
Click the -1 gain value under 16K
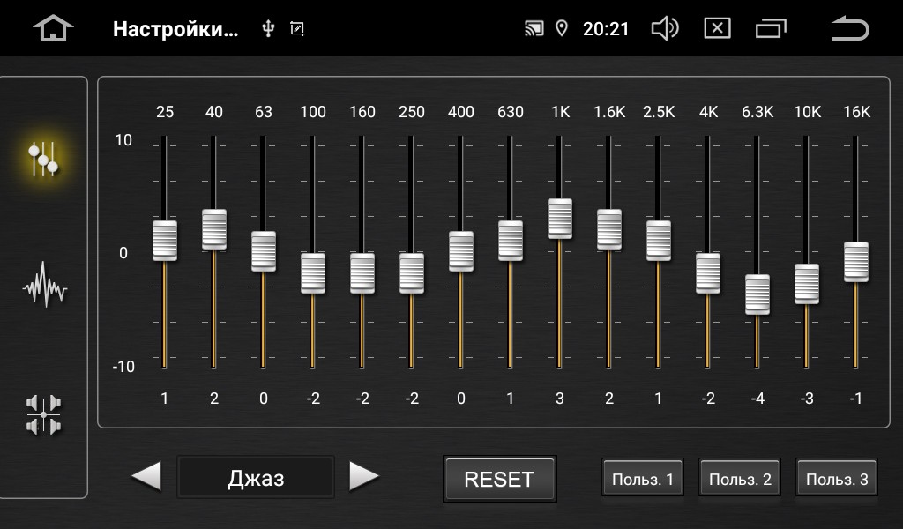tap(855, 399)
